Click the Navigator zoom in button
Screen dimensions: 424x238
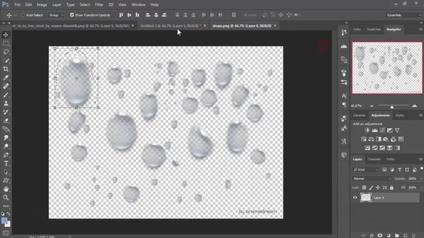tap(414, 106)
